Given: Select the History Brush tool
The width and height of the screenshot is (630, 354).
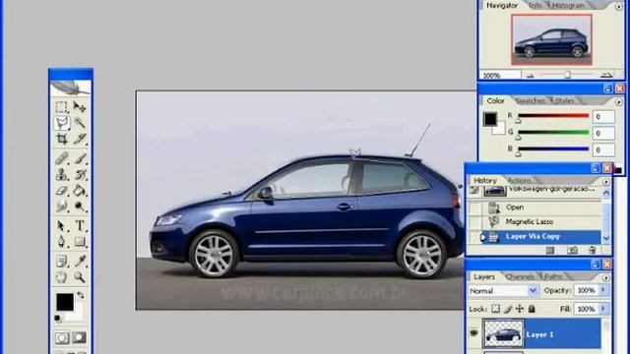Looking at the screenshot, I should tap(80, 174).
